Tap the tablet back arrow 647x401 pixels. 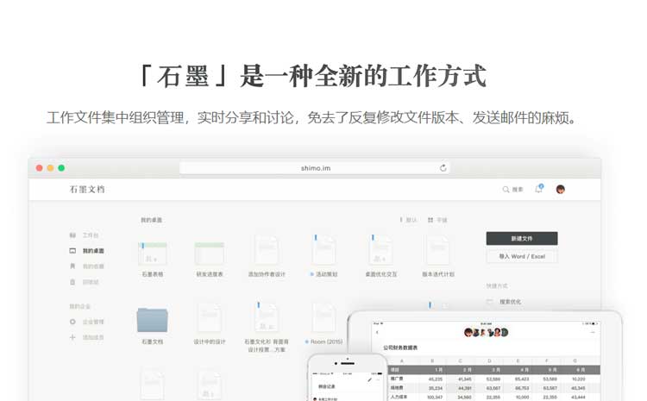(x=377, y=332)
